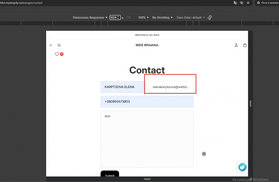Click the Welcome to our store announcement

tap(147, 35)
